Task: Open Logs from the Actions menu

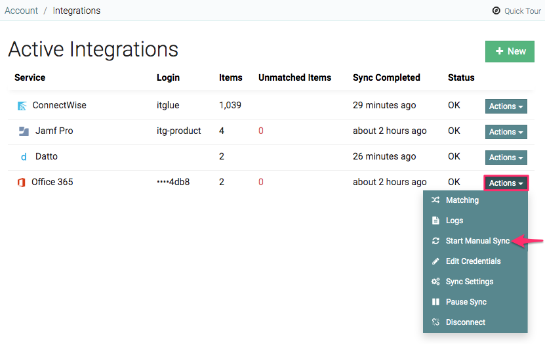Action: coord(475,221)
